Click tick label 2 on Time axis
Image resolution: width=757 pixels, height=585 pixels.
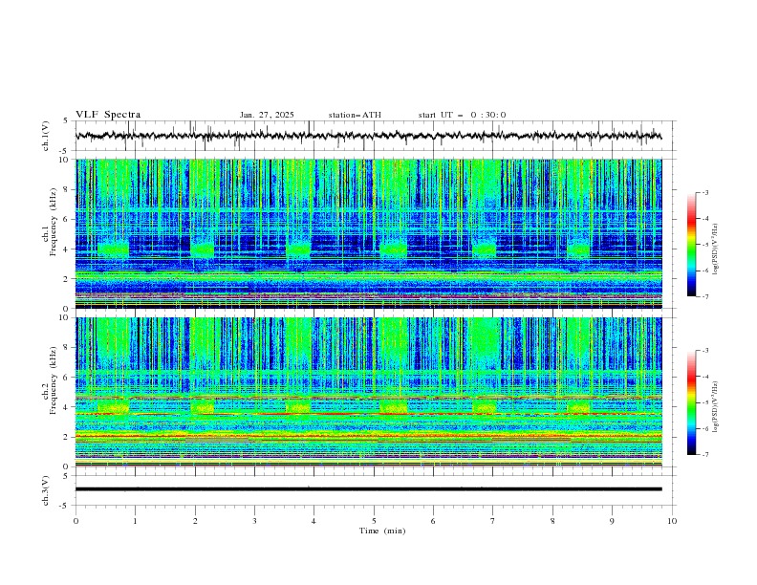(x=195, y=521)
